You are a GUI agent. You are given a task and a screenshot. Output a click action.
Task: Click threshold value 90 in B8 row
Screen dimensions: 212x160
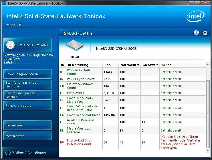pyautogui.click(x=143, y=142)
